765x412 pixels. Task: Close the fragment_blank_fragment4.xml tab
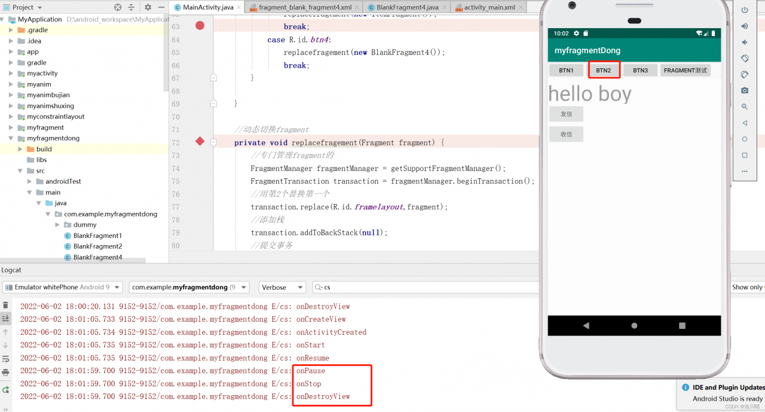click(x=357, y=7)
